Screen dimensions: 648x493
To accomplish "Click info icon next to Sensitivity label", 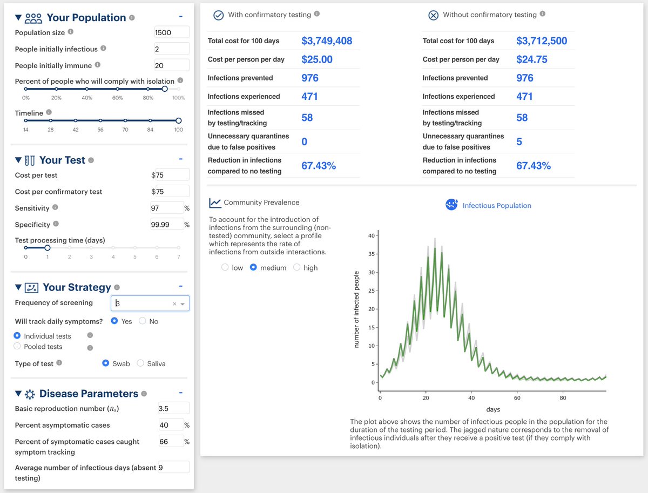I will click(55, 207).
